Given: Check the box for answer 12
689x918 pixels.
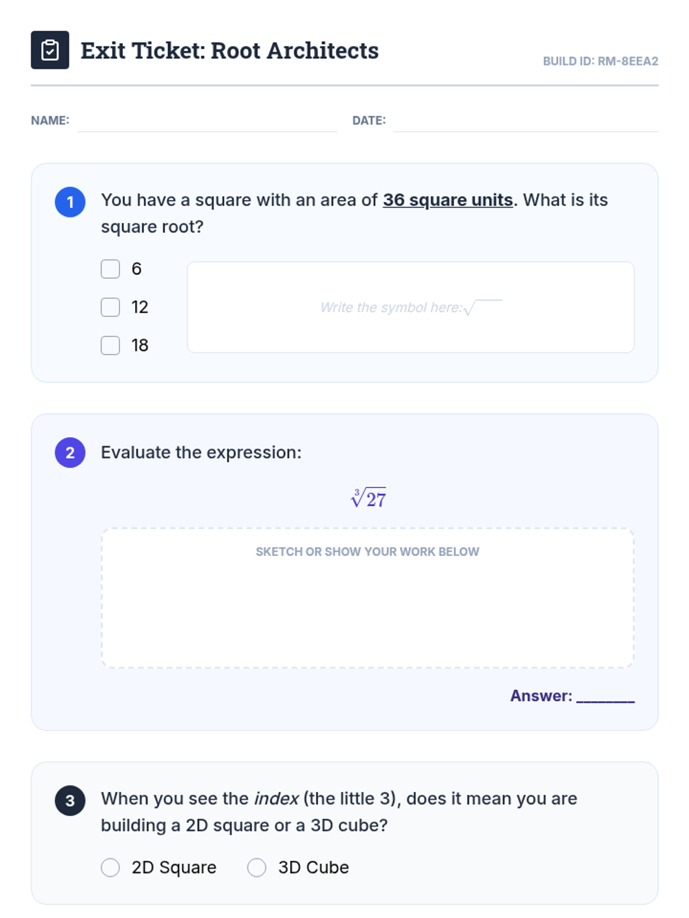Looking at the screenshot, I should click(110, 307).
